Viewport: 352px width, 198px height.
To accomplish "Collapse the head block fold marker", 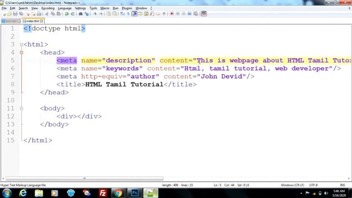I will (x=21, y=53).
